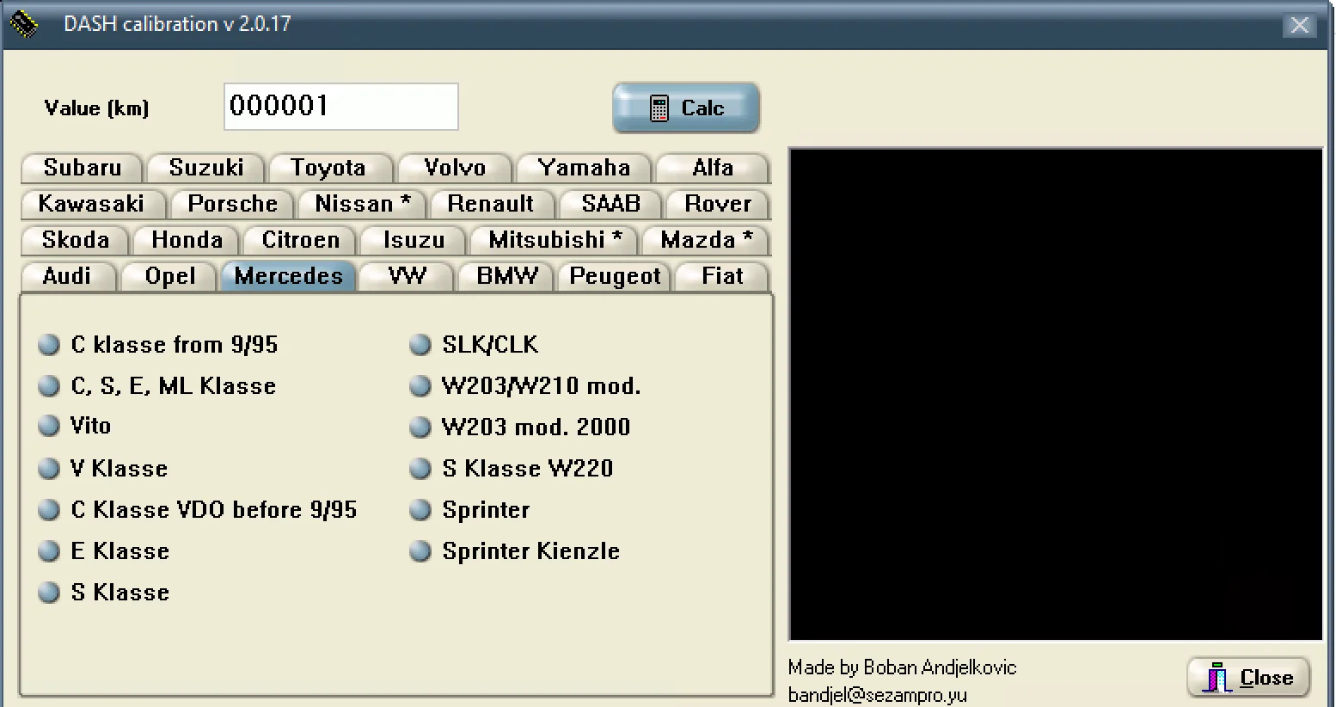
Task: Choose the V Klasse radio option
Action: [103, 469]
